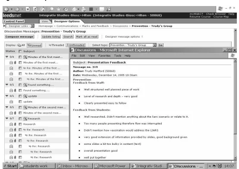Image resolution: width=239 pixels, height=169 pixels.
Task: Collapse the 'Minutes of the second mee...' thread triangle
Action: coord(7,107)
